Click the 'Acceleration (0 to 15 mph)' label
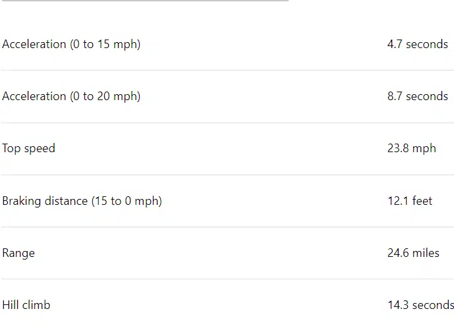454x332 pixels. tap(71, 44)
